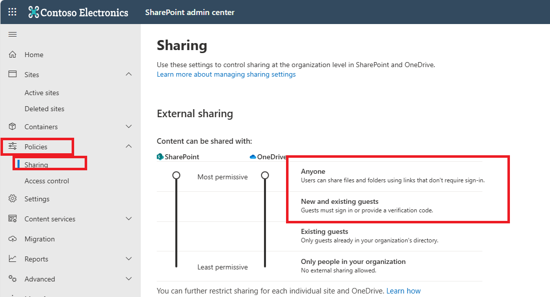Screen dimensions: 550x297
Task: Expand the Containers section chevron
Action: (x=129, y=126)
